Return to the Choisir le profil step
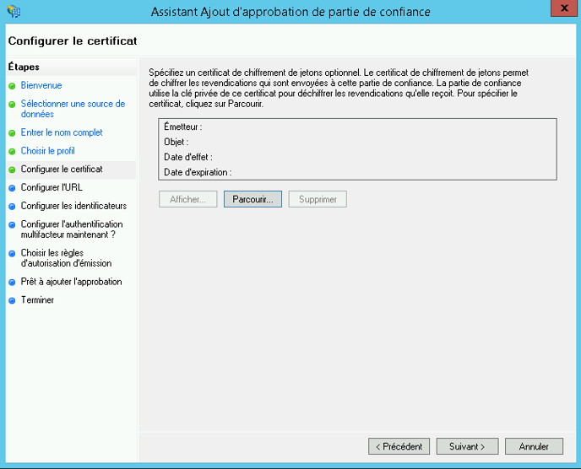 (x=48, y=151)
